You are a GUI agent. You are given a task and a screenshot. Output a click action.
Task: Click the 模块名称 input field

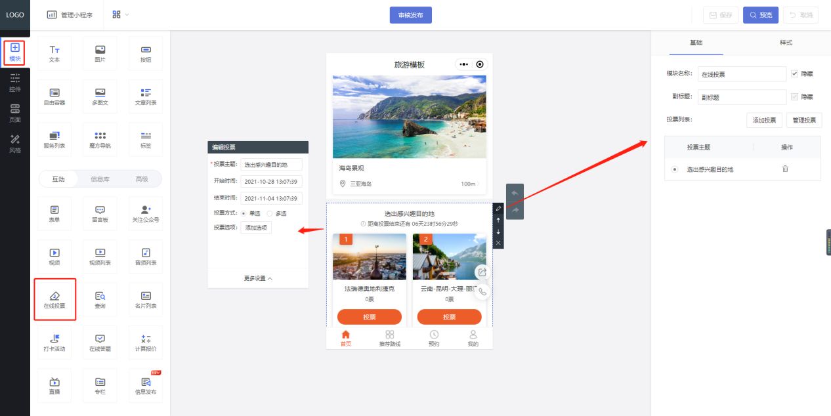[x=742, y=74]
